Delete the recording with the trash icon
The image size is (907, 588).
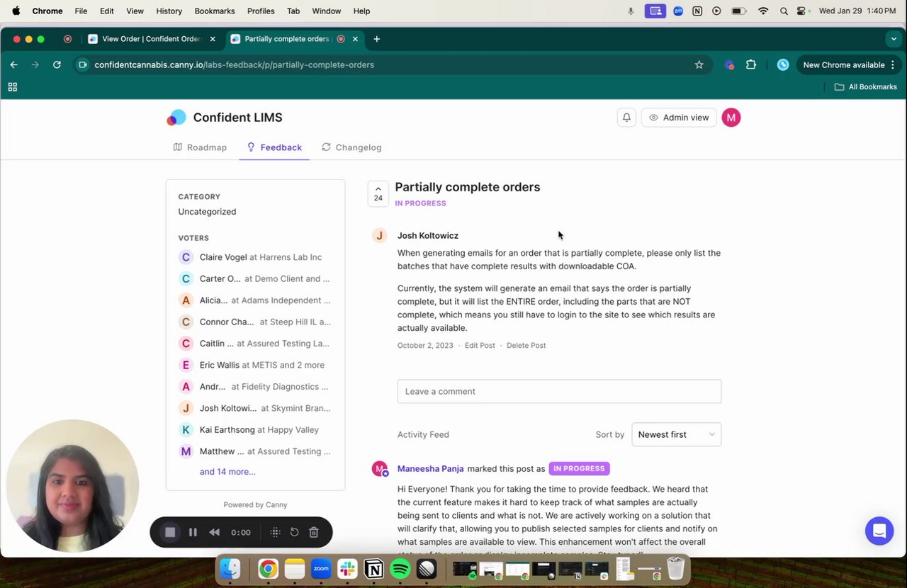click(314, 532)
